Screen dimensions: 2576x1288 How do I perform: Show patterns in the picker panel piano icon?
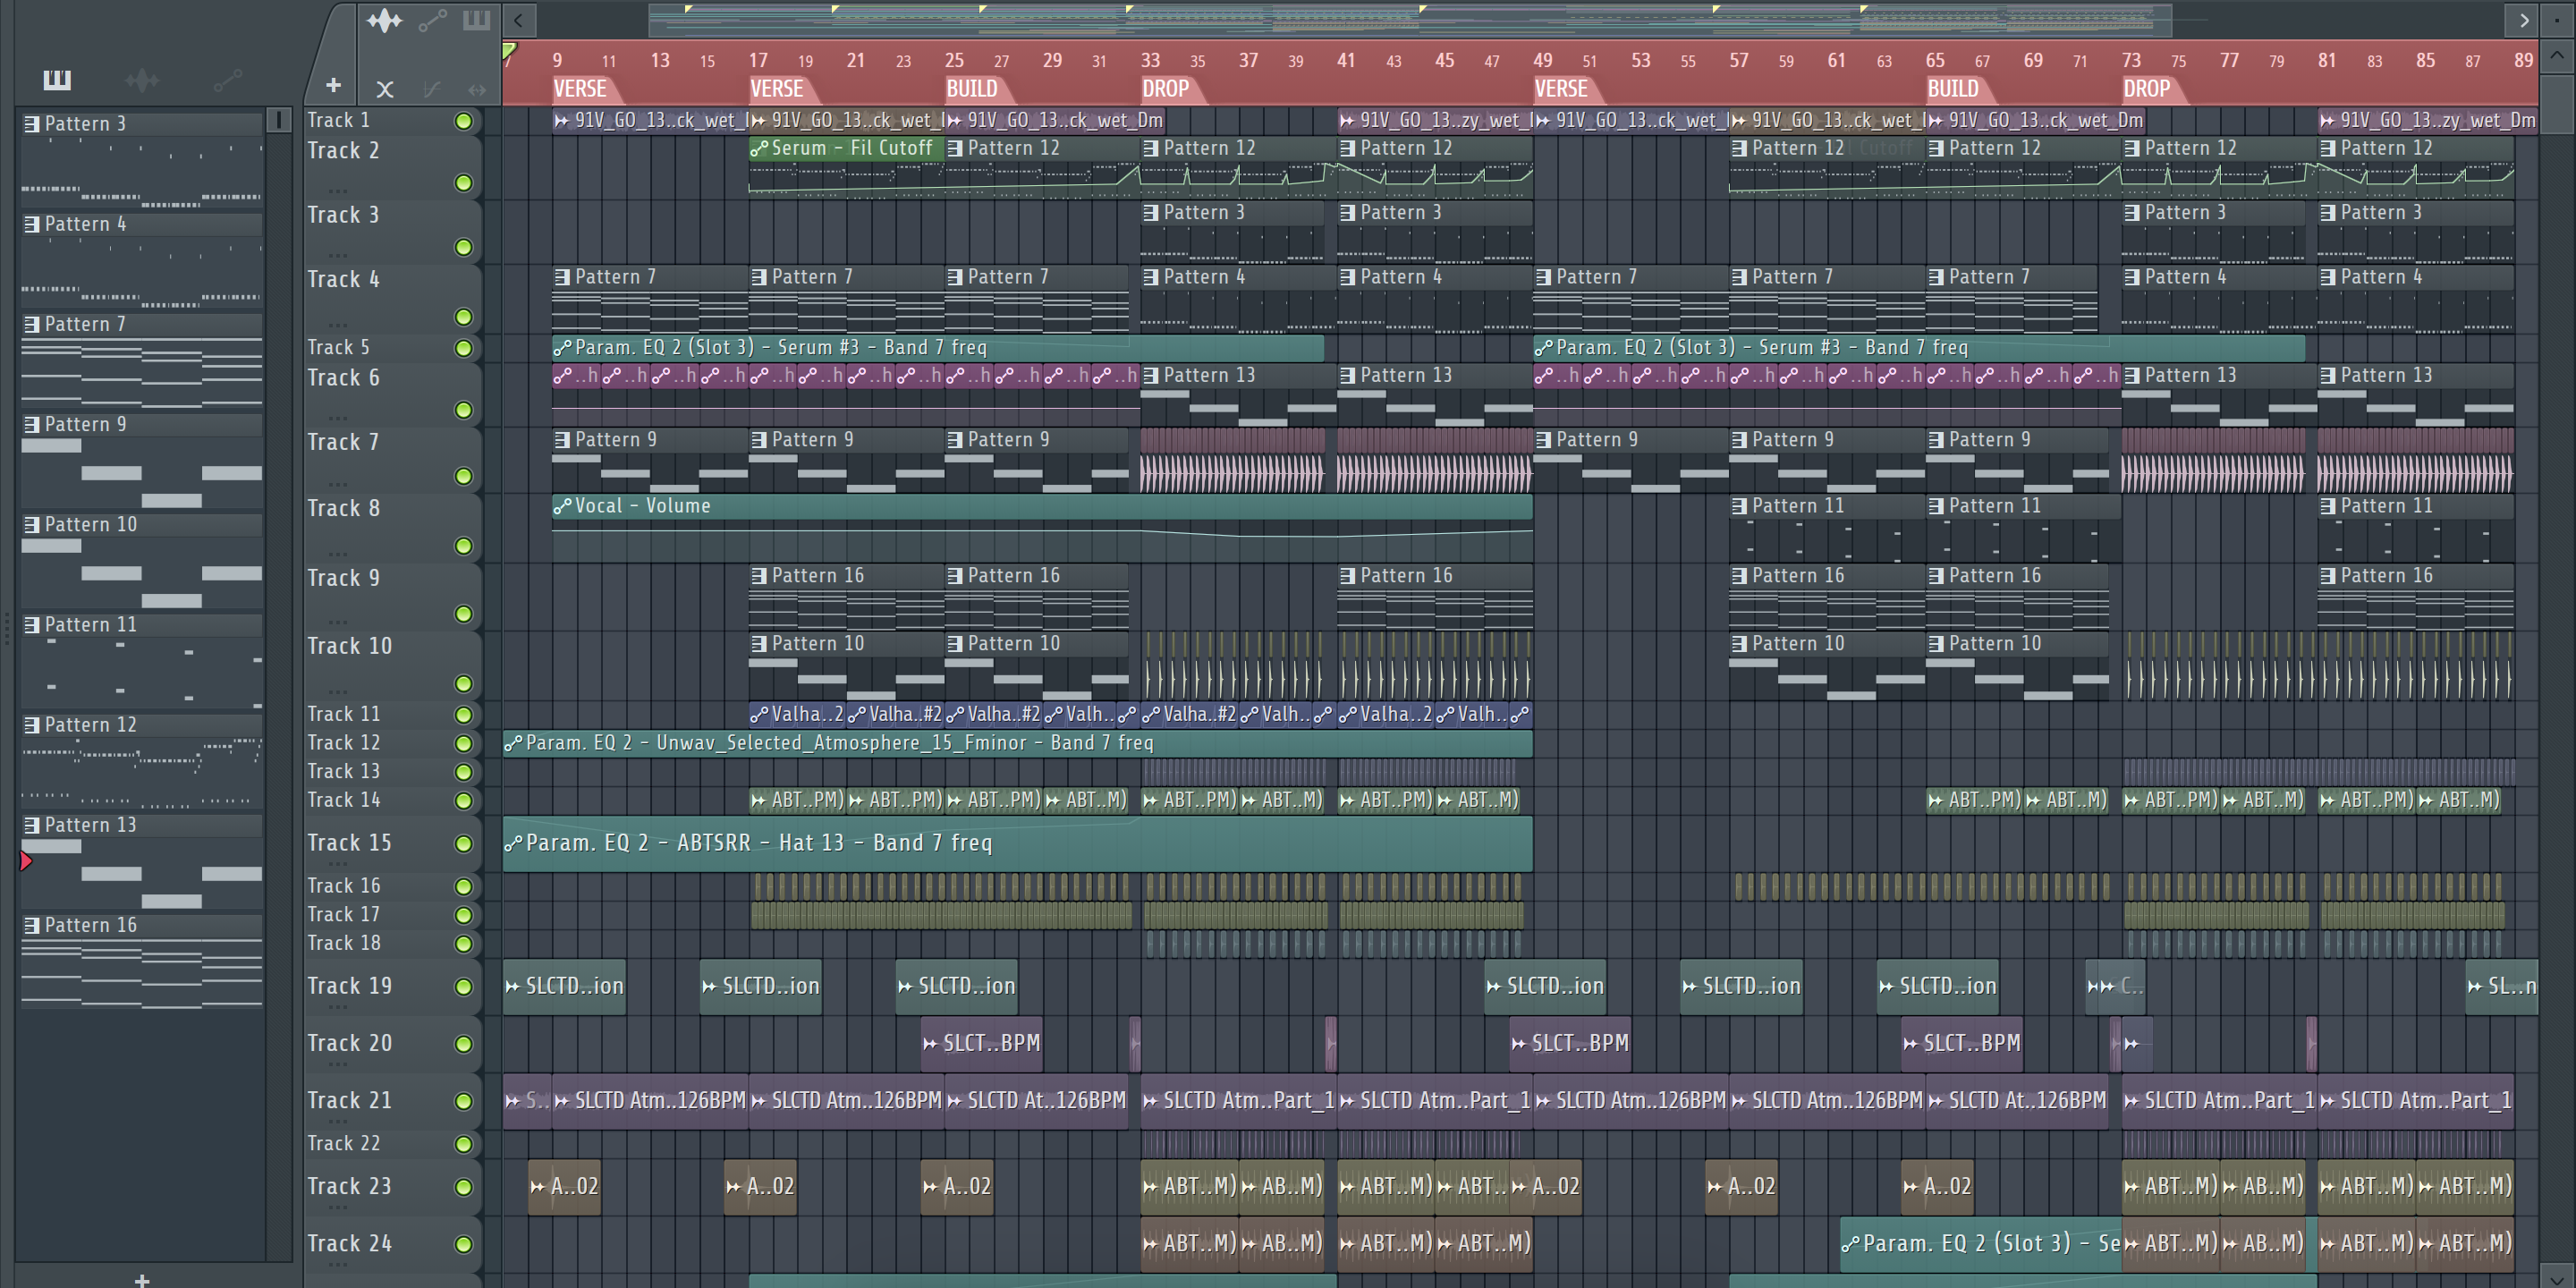[57, 80]
